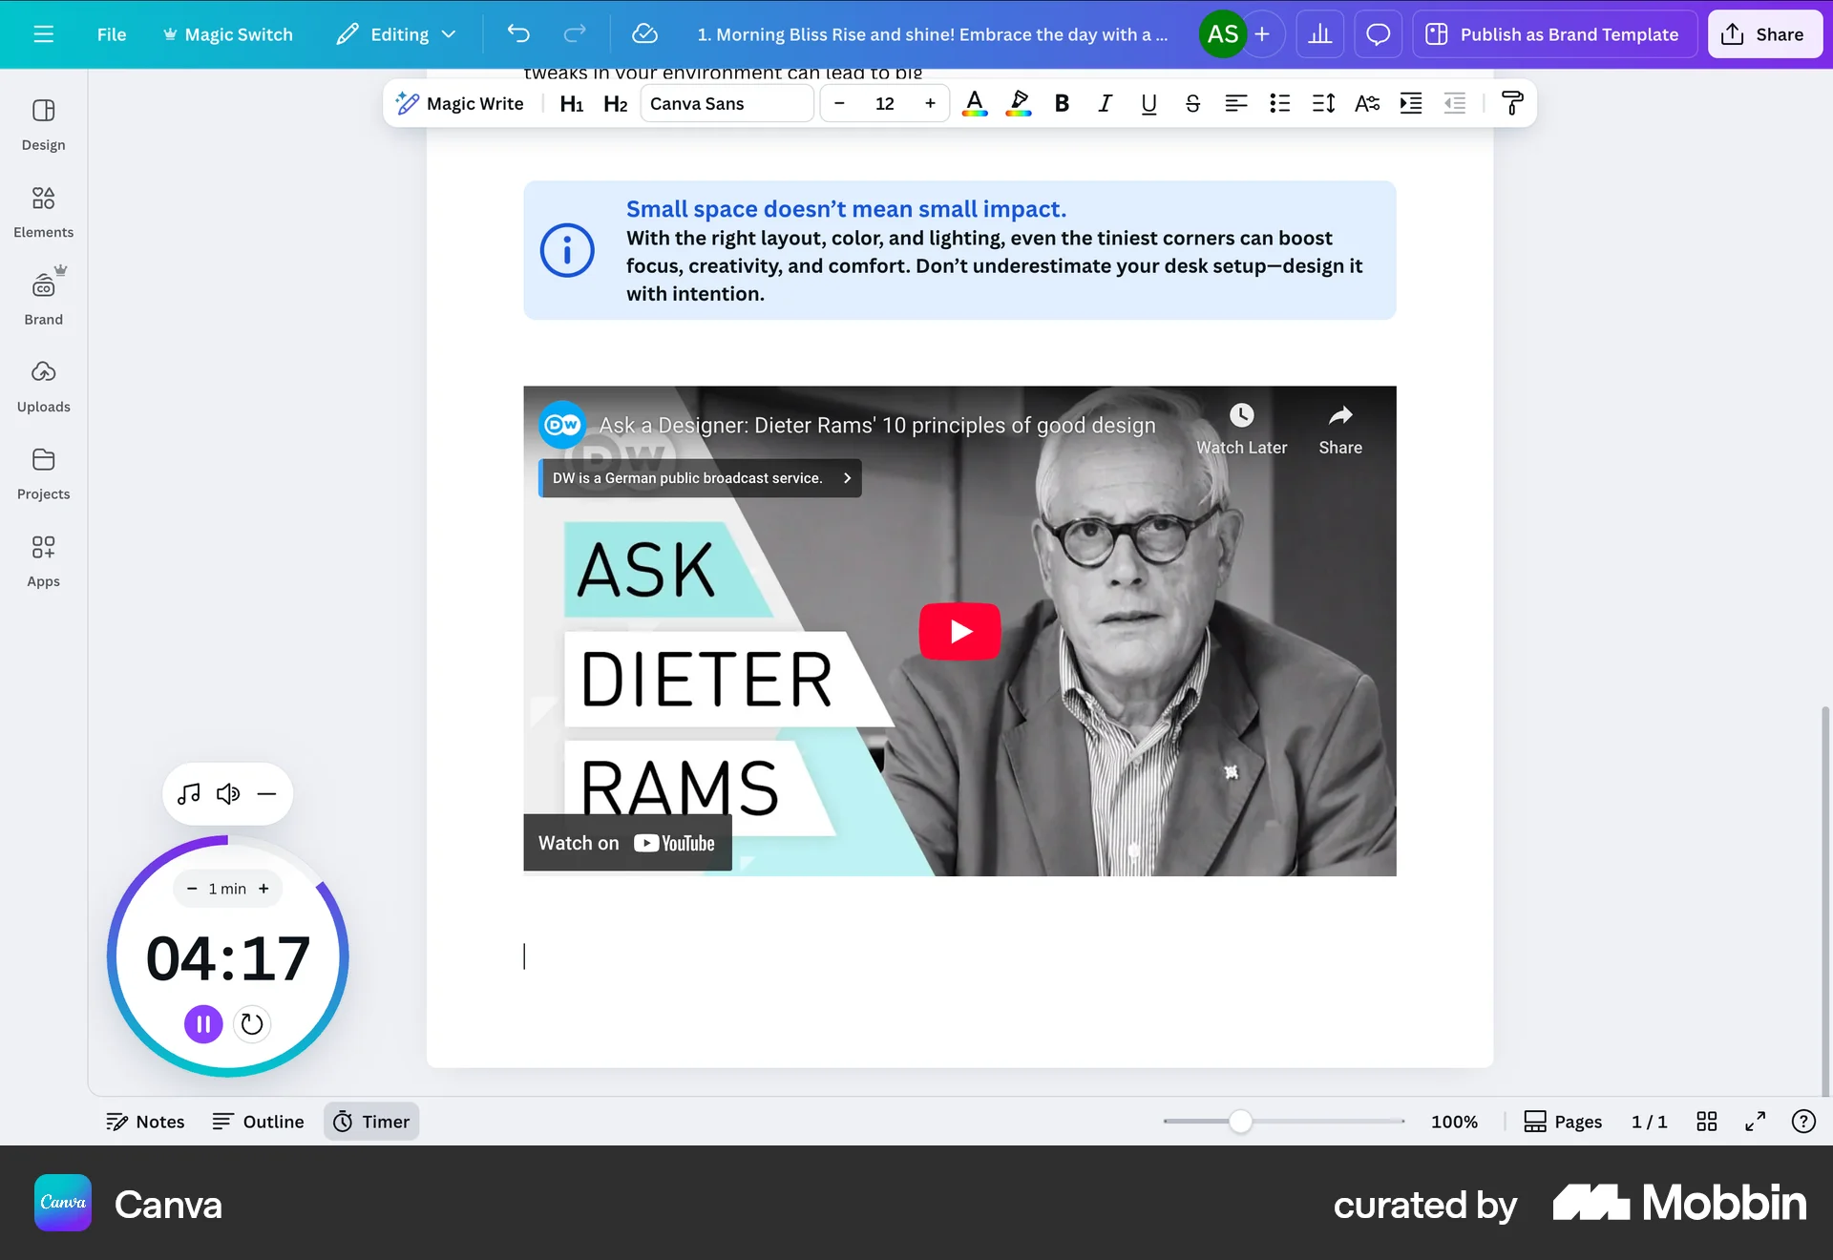This screenshot has width=1833, height=1260.
Task: Expand the Editing mode dropdown
Action: [x=396, y=33]
